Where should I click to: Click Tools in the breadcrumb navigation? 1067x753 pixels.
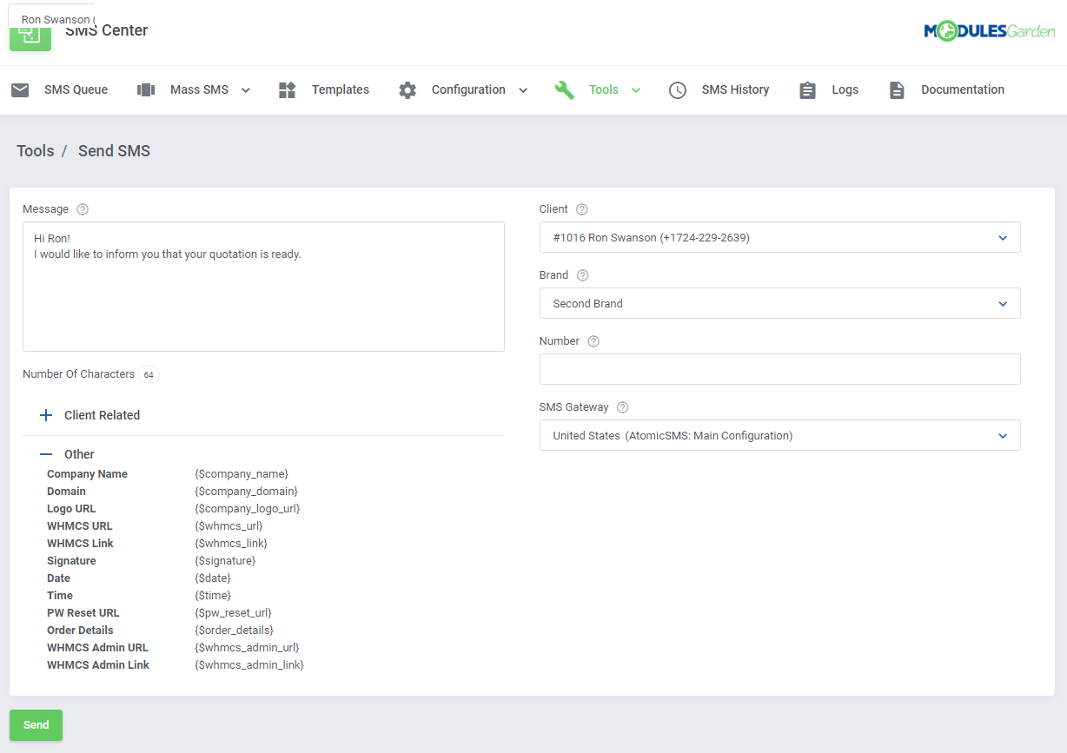[35, 150]
